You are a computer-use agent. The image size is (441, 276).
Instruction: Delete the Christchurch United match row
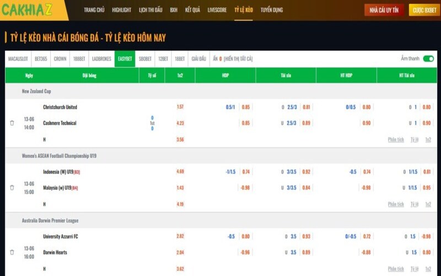click(12, 123)
